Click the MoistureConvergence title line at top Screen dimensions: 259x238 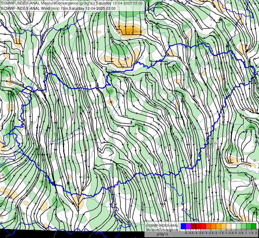(72, 3)
